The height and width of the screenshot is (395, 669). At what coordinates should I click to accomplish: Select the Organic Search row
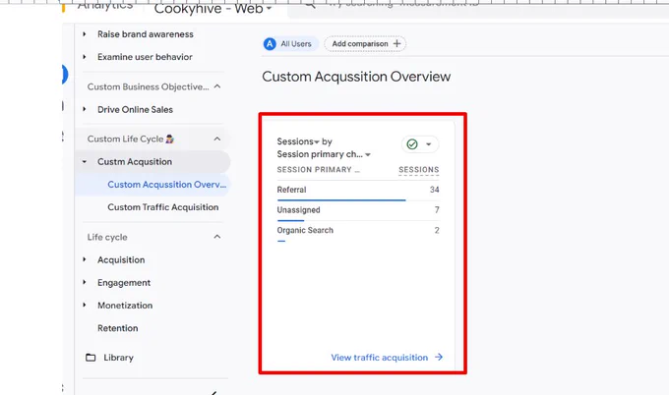pos(358,231)
